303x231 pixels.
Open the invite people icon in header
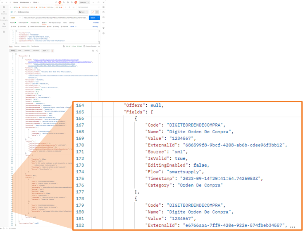[64, 2]
